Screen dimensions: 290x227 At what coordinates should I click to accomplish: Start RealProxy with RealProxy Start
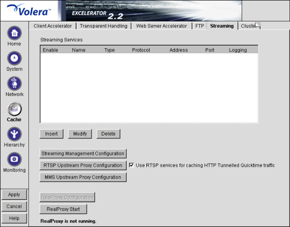click(x=63, y=209)
